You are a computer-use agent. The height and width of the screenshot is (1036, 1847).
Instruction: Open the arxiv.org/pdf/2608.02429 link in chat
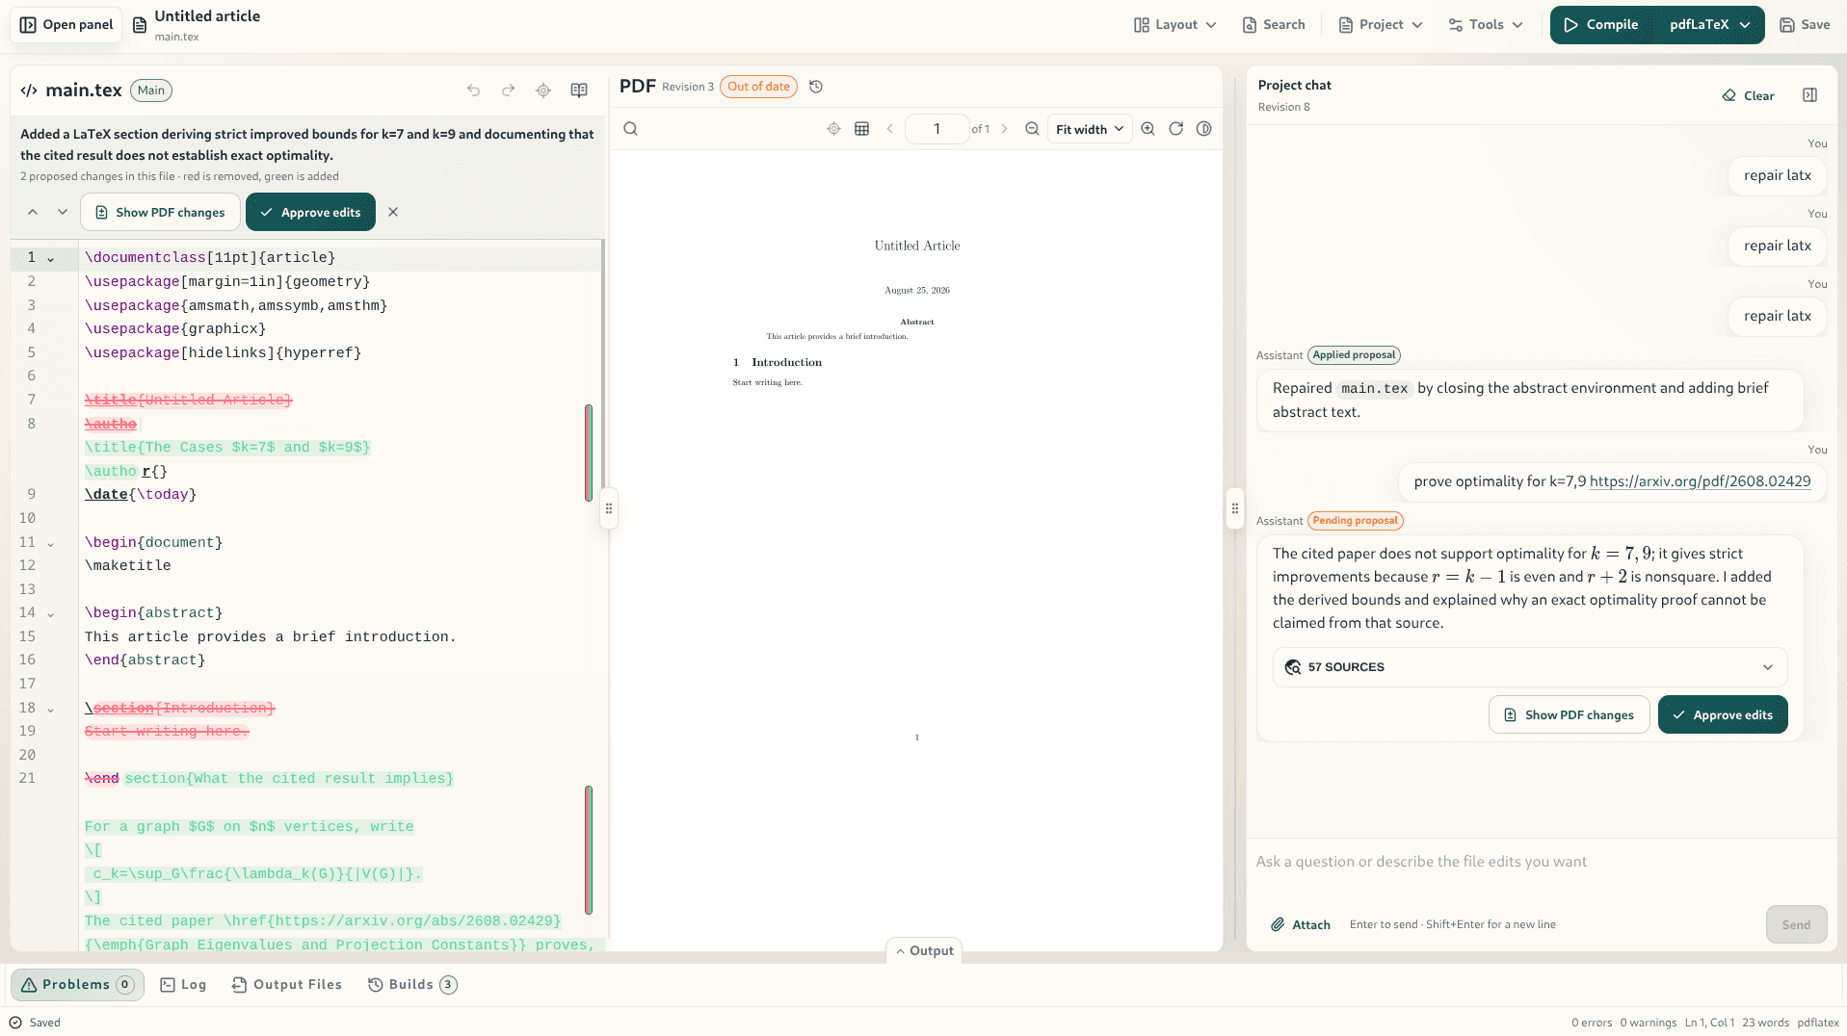1700,481
